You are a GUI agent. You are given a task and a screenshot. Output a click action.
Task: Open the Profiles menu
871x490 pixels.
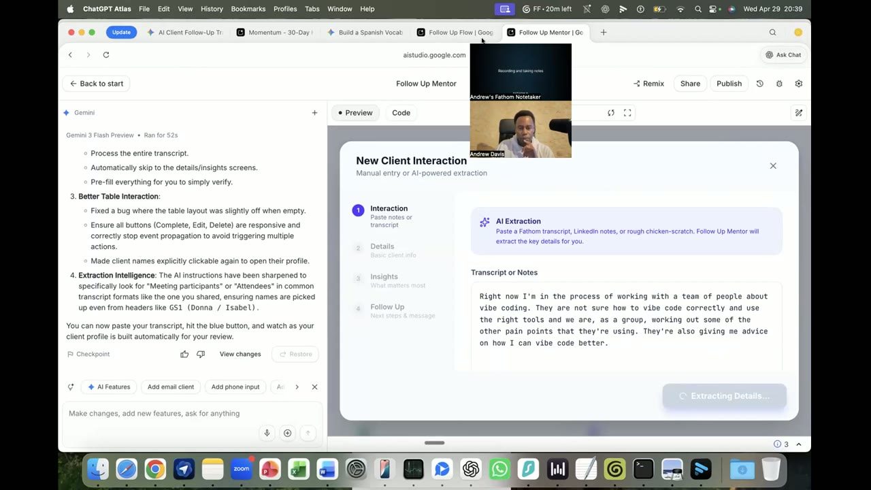[x=285, y=9]
